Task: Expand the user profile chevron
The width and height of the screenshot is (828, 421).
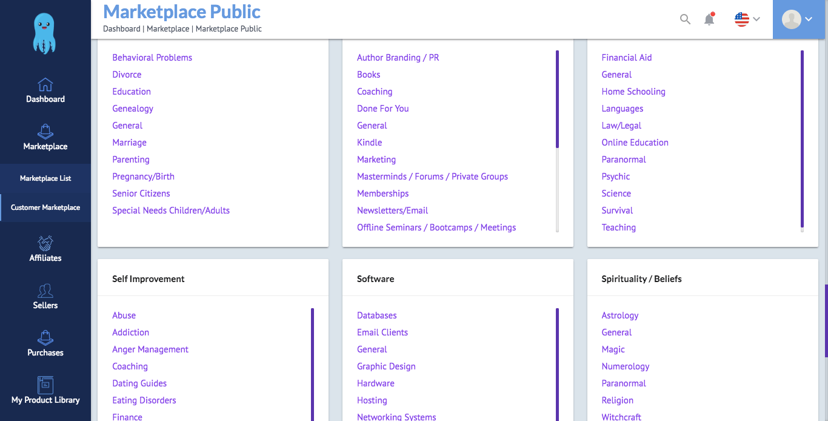Action: 809,19
